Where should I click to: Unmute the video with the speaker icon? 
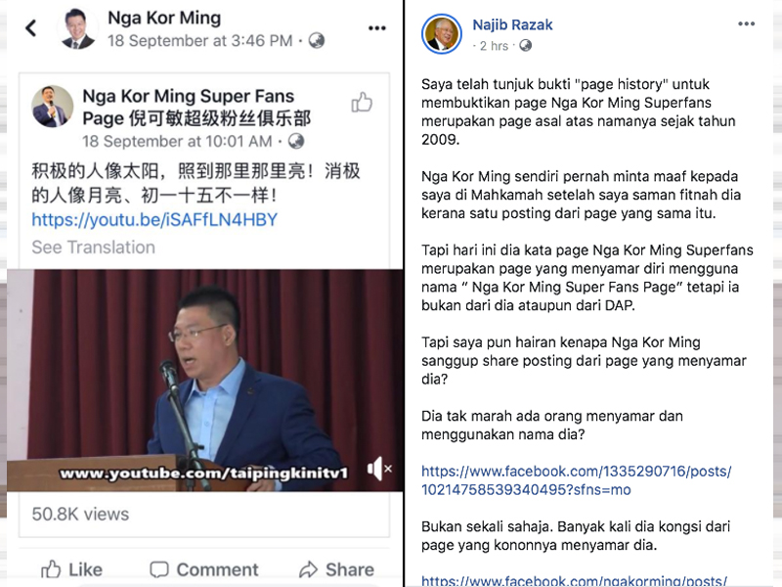click(x=379, y=469)
